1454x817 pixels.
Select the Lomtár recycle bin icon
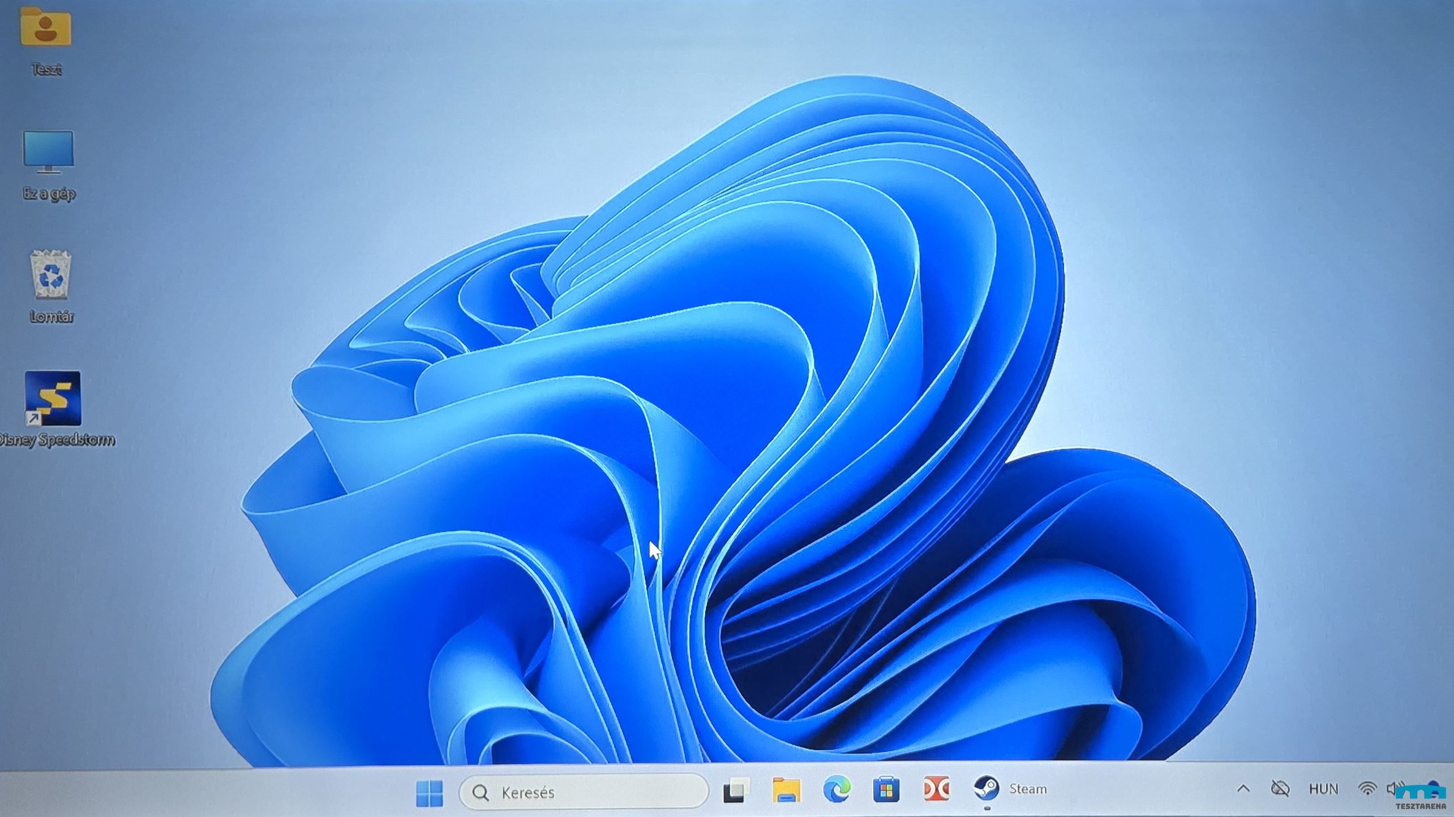pos(51,275)
